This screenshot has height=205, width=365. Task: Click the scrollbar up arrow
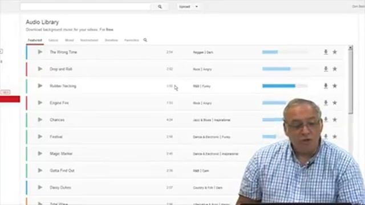tap(350, 48)
